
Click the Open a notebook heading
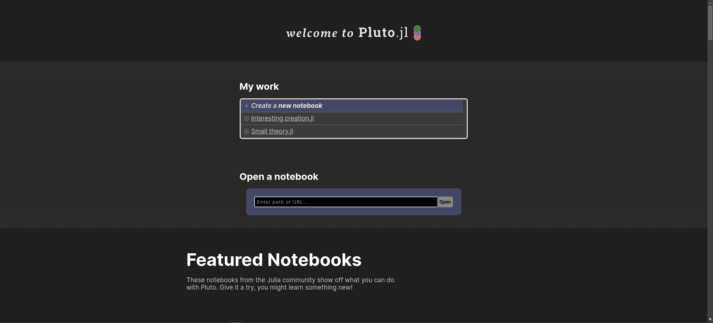(x=279, y=177)
